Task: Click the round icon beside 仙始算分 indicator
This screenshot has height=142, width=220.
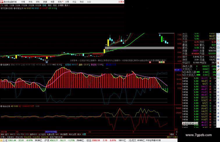Action: 1,65
